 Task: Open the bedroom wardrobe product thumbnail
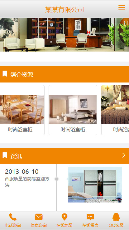click(73, 109)
